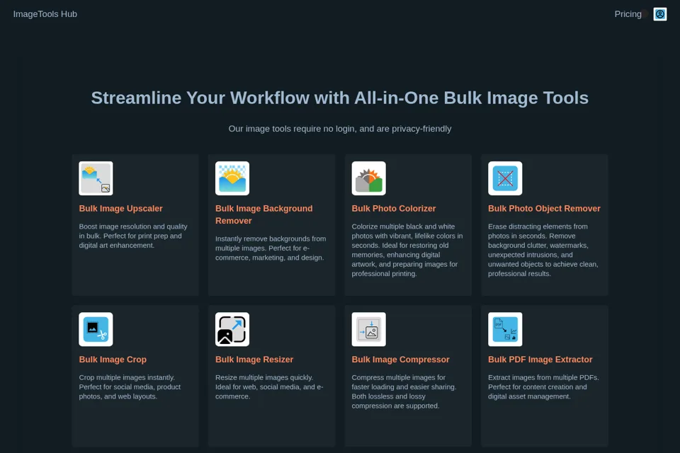Open the Bulk Image Upscaler icon

coord(96,178)
